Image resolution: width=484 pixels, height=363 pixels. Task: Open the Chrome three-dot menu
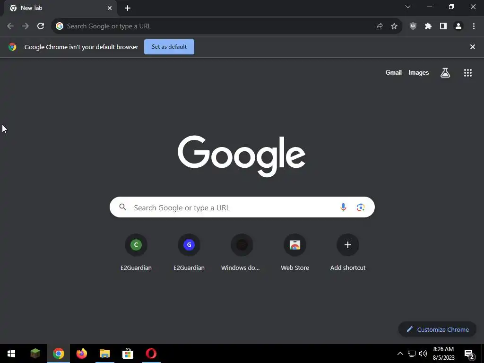[474, 26]
